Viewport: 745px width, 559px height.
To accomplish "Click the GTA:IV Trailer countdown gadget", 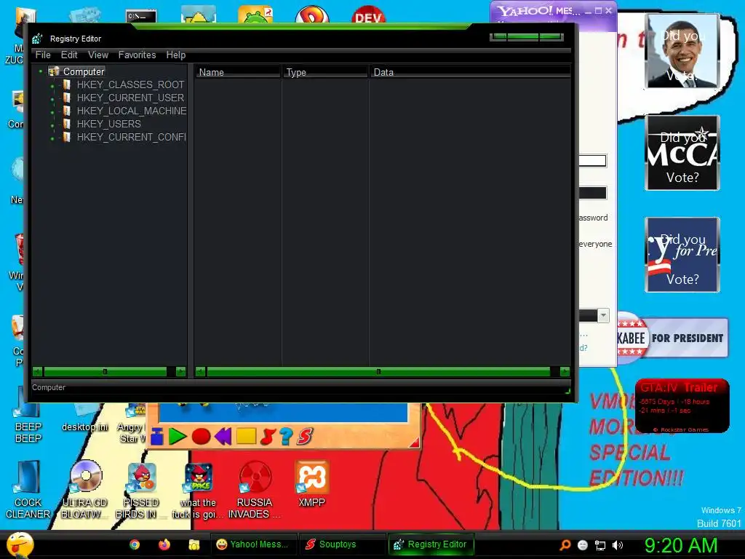I will (682, 405).
